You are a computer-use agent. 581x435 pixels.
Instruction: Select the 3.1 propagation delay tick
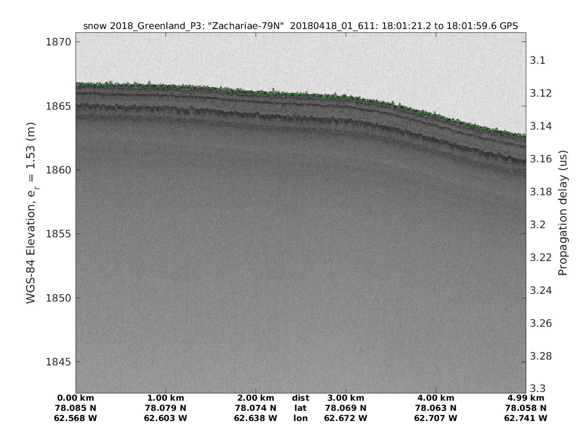pyautogui.click(x=538, y=60)
